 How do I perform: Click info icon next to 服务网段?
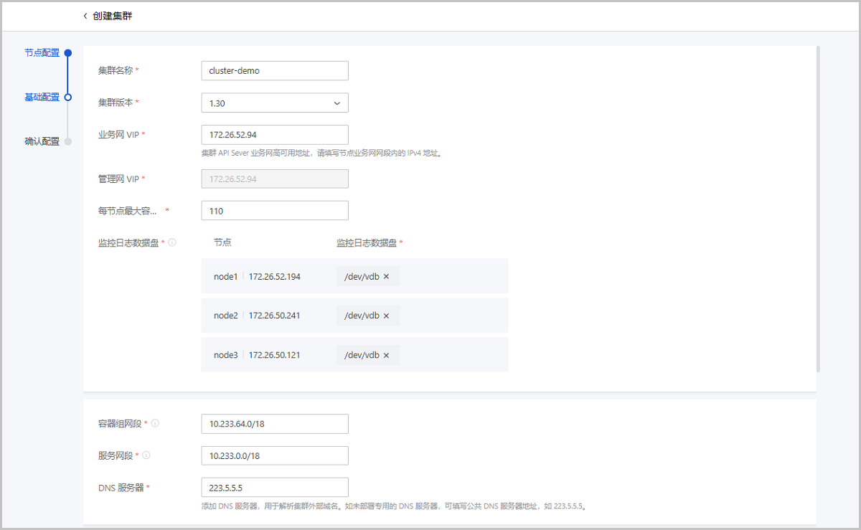[x=146, y=455]
